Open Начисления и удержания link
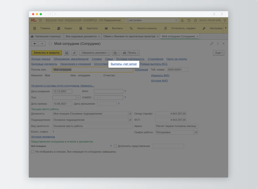The height and width of the screenshot is (189, 257). (x=76, y=64)
